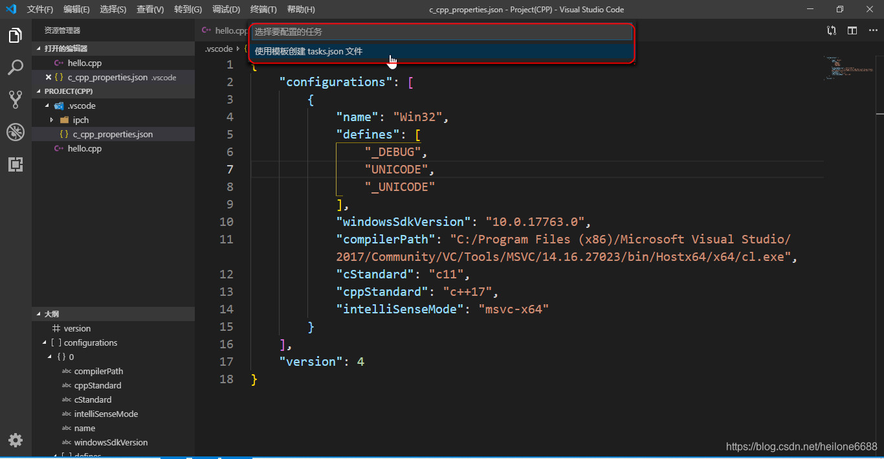Click the "10.0.17763.0" value
884x459 pixels.
[x=535, y=221]
